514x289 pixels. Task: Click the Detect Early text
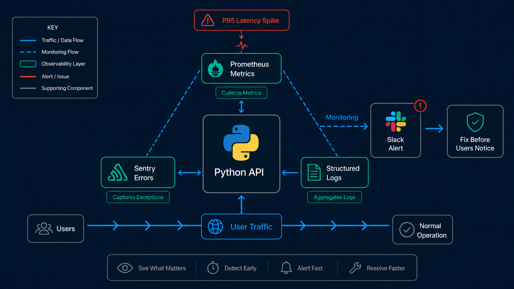coord(240,268)
